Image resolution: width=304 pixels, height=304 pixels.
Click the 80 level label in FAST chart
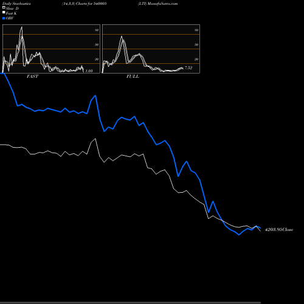click(97, 30)
